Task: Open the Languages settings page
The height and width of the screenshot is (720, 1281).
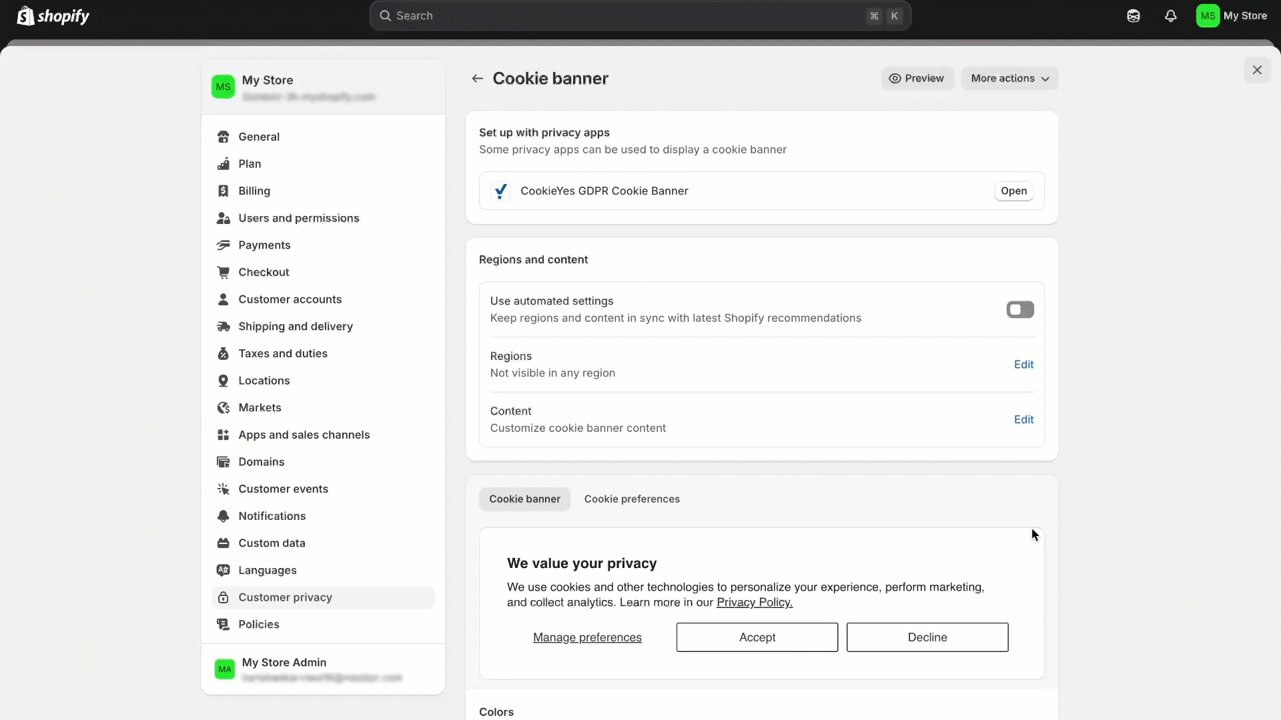Action: [267, 570]
